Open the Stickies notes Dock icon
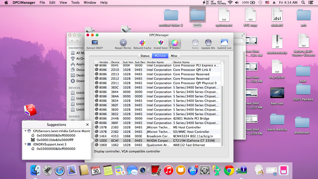 [108, 170]
